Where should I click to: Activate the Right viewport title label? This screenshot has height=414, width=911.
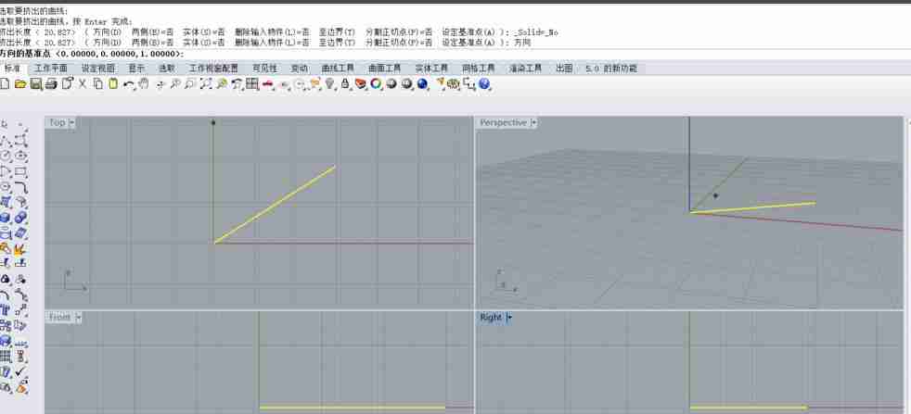pyautogui.click(x=491, y=317)
